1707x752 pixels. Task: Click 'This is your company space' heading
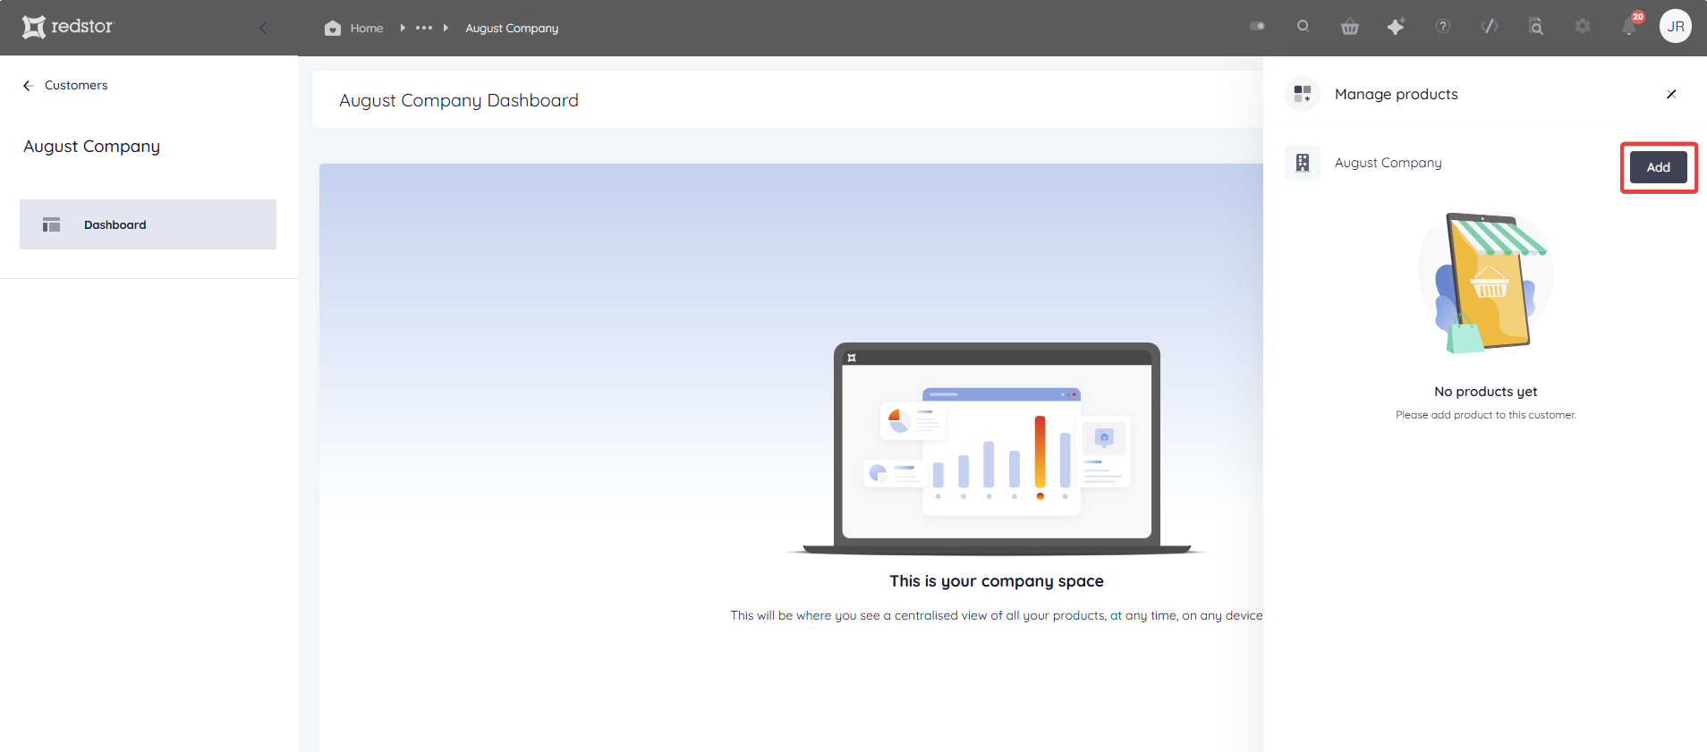tap(997, 581)
